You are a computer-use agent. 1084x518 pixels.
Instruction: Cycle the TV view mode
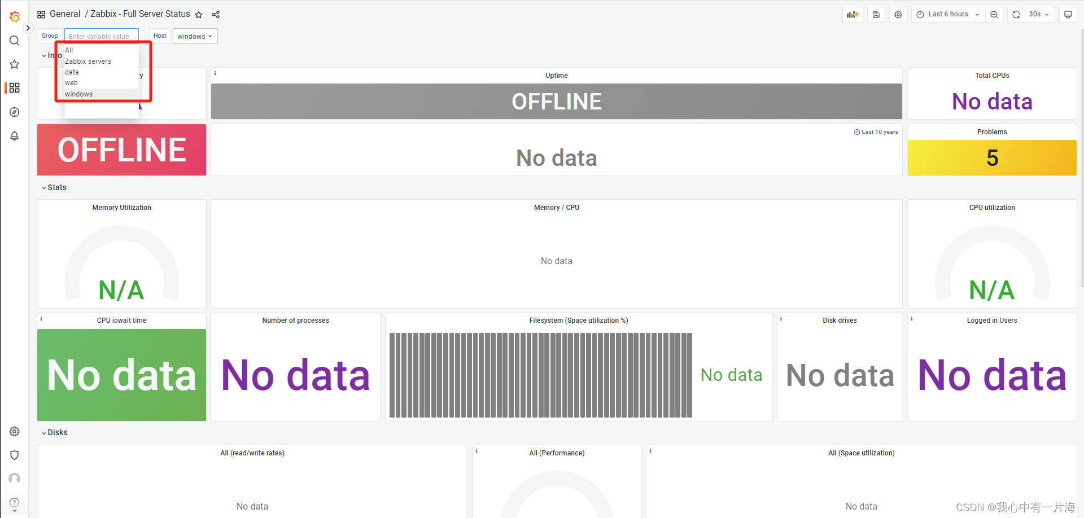click(x=1068, y=15)
